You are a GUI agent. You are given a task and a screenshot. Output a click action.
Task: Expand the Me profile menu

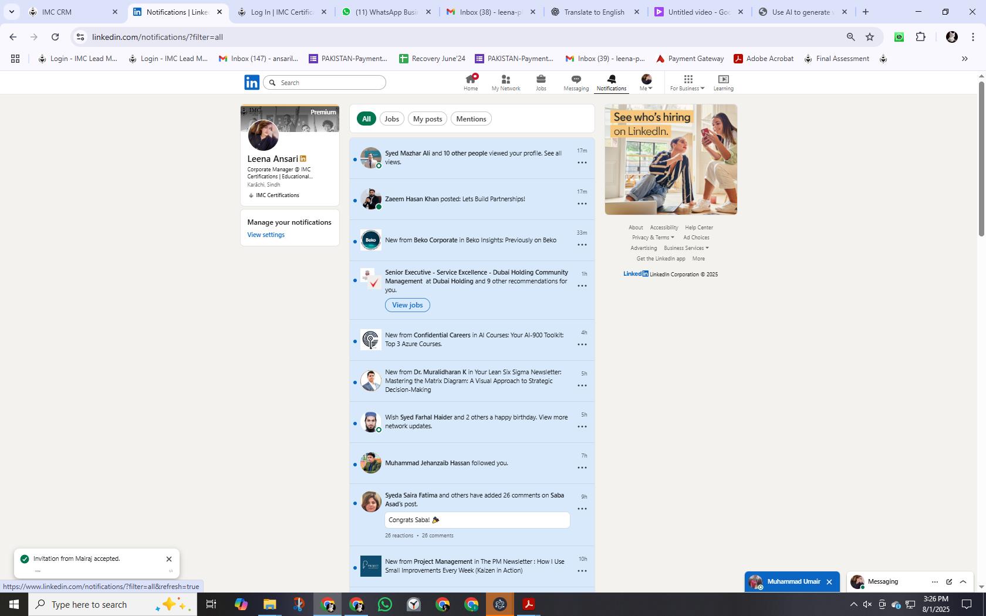(x=646, y=82)
